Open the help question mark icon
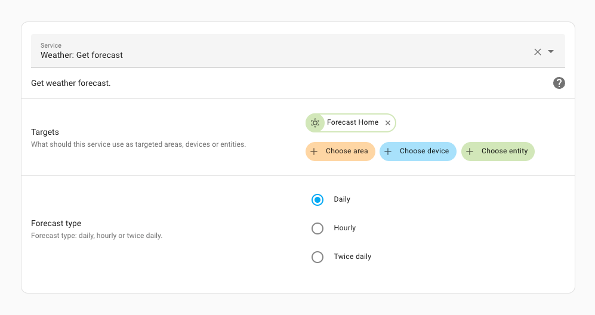Viewport: 595px width, 315px height. 559,83
